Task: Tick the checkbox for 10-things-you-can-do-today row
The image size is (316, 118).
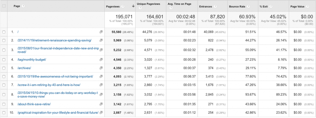Action: [4, 95]
